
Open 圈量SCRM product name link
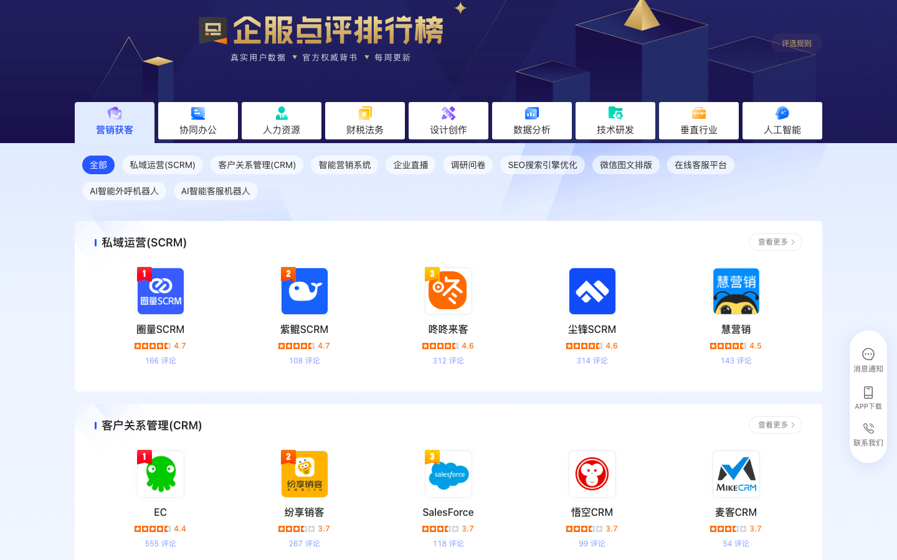point(161,329)
